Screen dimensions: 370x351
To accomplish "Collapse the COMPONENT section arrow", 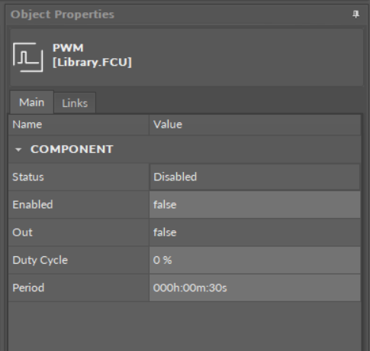I will [18, 150].
